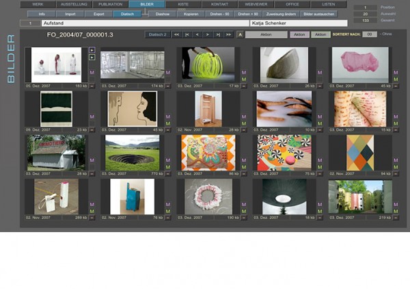Select the green crater landscape thumbnail
Image resolution: width=410 pixels, height=289 pixels.
(x=132, y=152)
